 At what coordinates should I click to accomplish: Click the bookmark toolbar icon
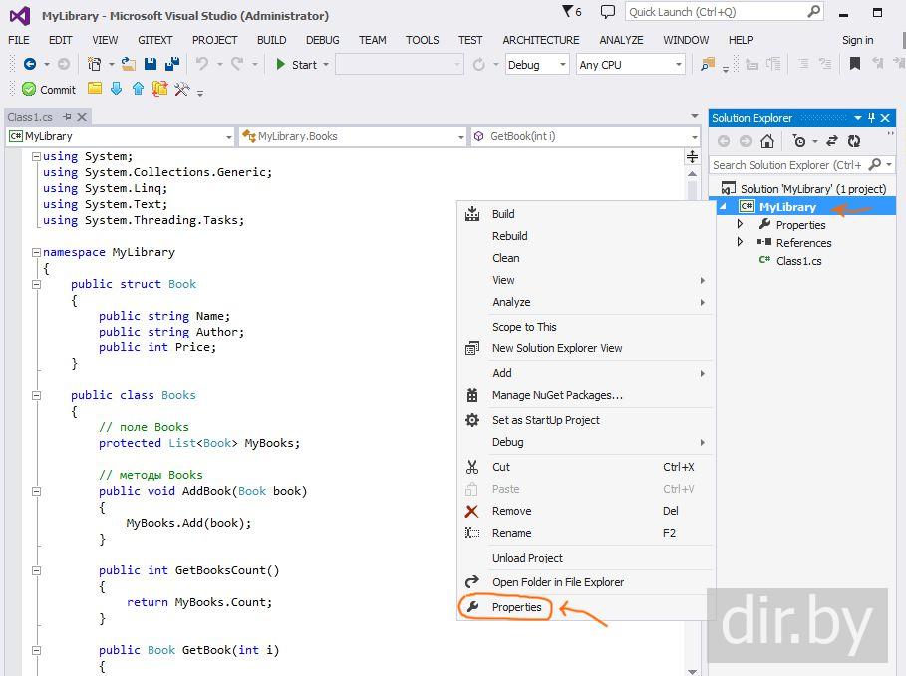point(854,64)
